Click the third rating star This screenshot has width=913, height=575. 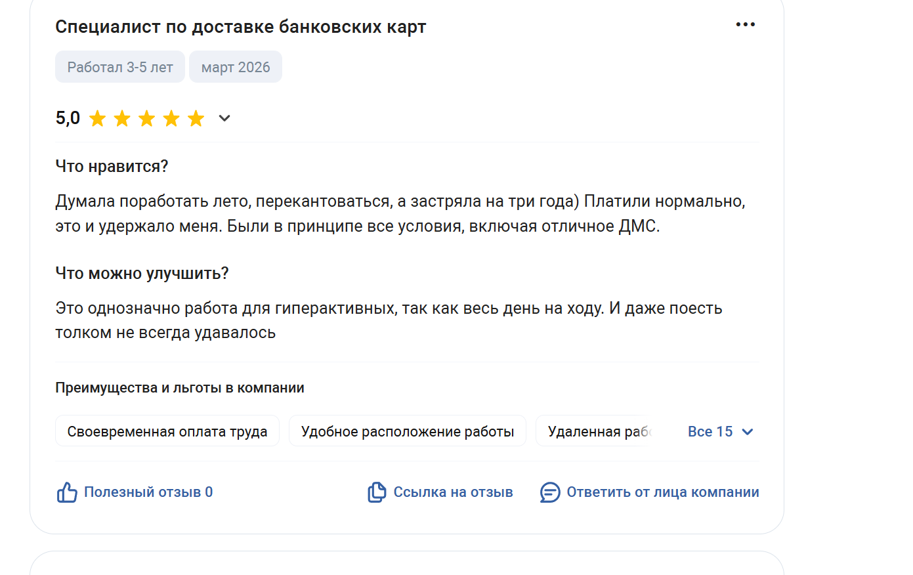pos(147,119)
